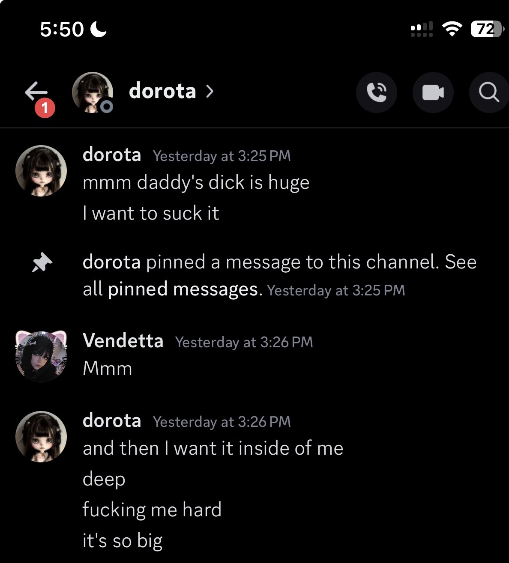This screenshot has height=563, width=509.
Task: Open search in this conversation
Action: pos(489,92)
